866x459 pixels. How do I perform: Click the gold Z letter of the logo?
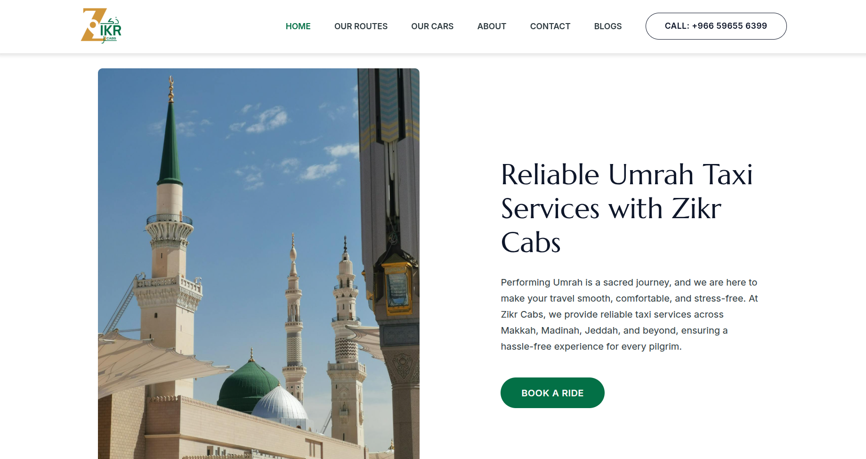92,25
